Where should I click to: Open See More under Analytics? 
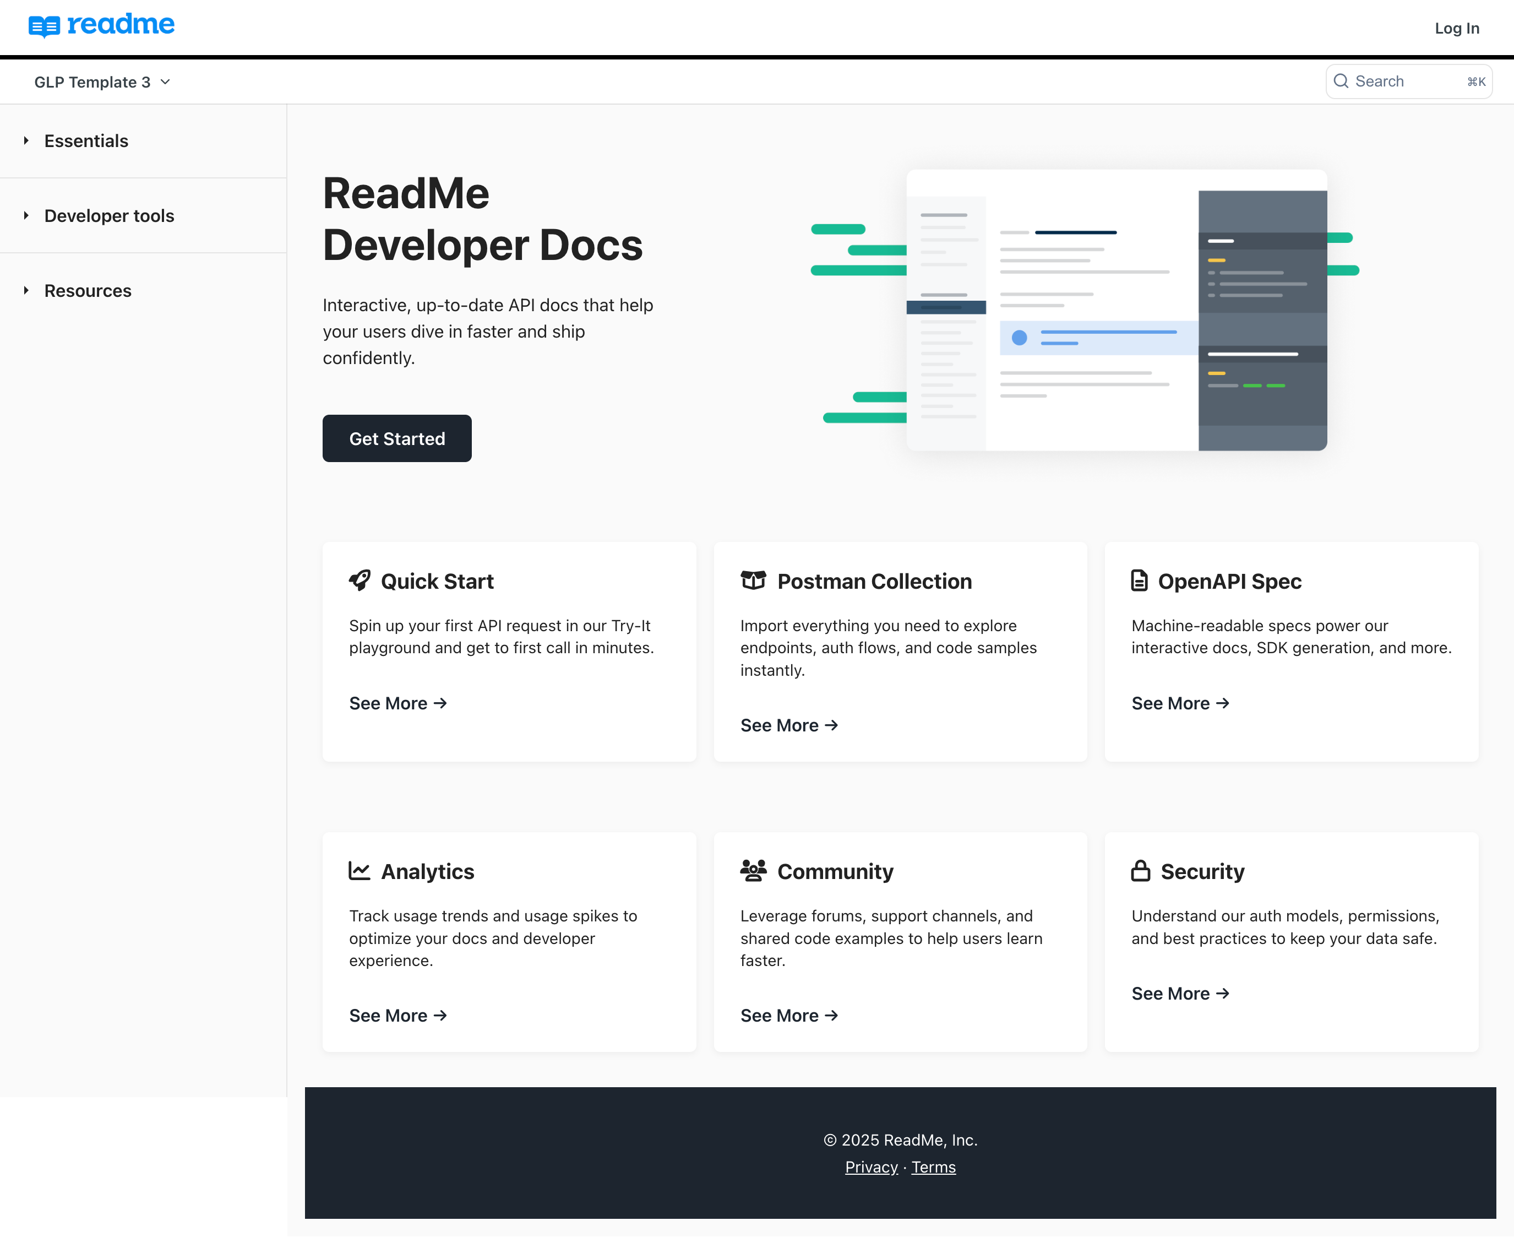pos(398,1016)
